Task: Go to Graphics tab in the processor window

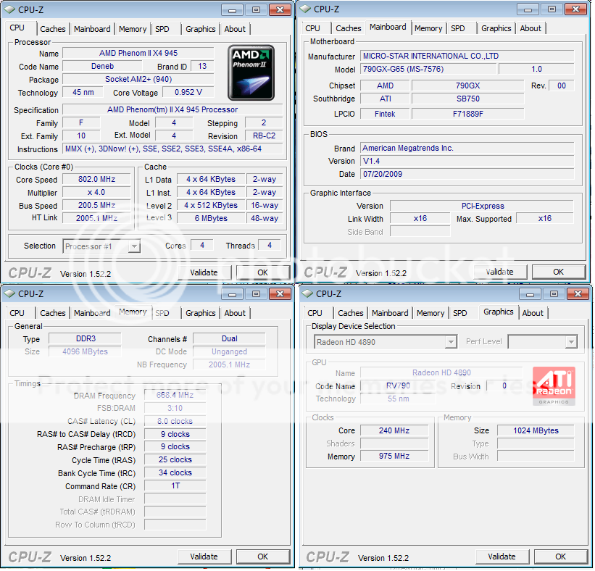Action: [x=200, y=29]
